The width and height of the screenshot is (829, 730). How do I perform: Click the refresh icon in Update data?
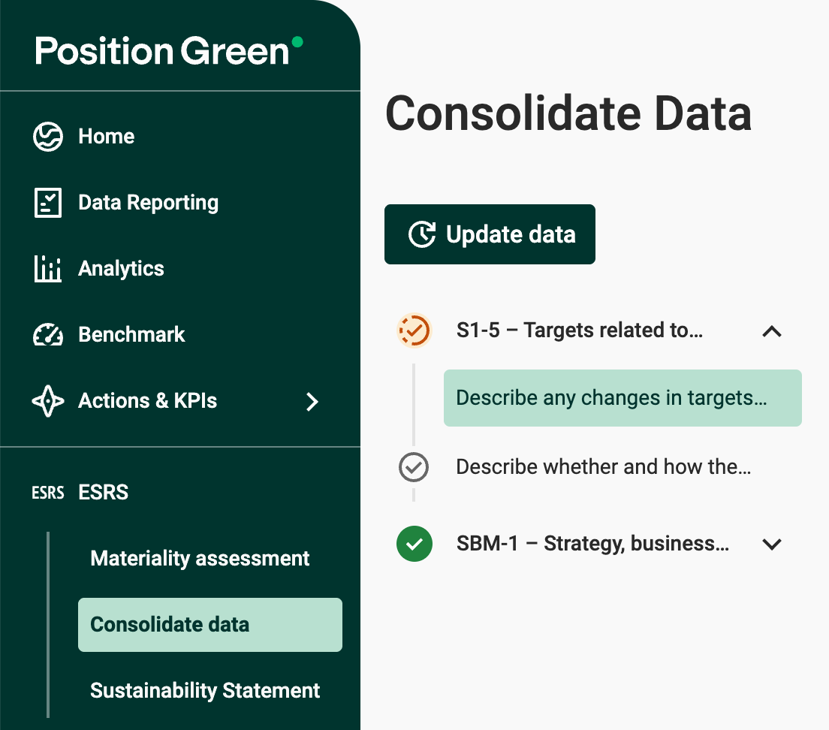pos(422,234)
